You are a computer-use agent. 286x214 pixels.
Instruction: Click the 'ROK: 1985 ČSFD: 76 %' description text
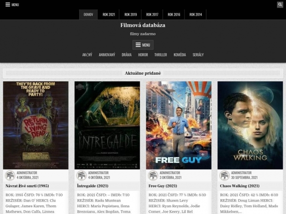tap(25, 195)
